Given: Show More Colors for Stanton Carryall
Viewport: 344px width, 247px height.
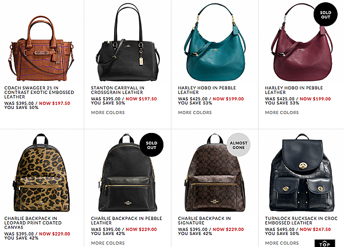Looking at the screenshot, I should pos(108,112).
